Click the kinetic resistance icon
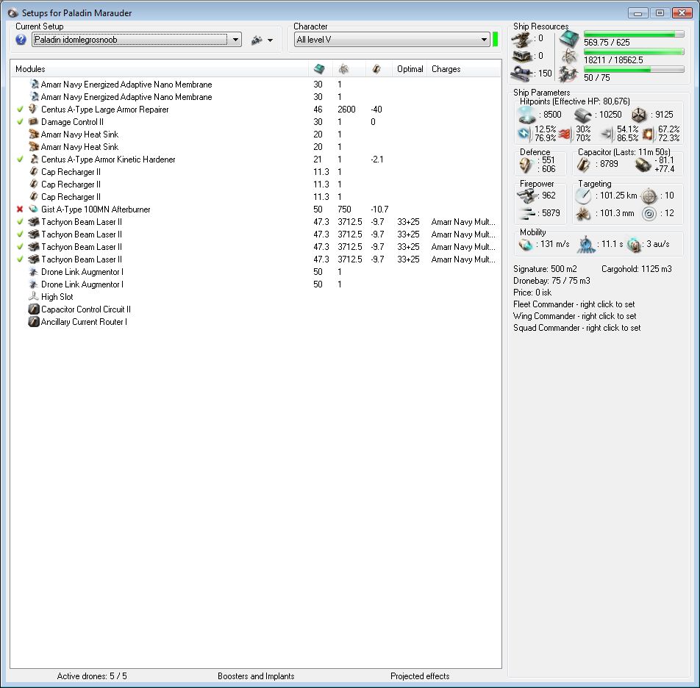 click(x=607, y=133)
